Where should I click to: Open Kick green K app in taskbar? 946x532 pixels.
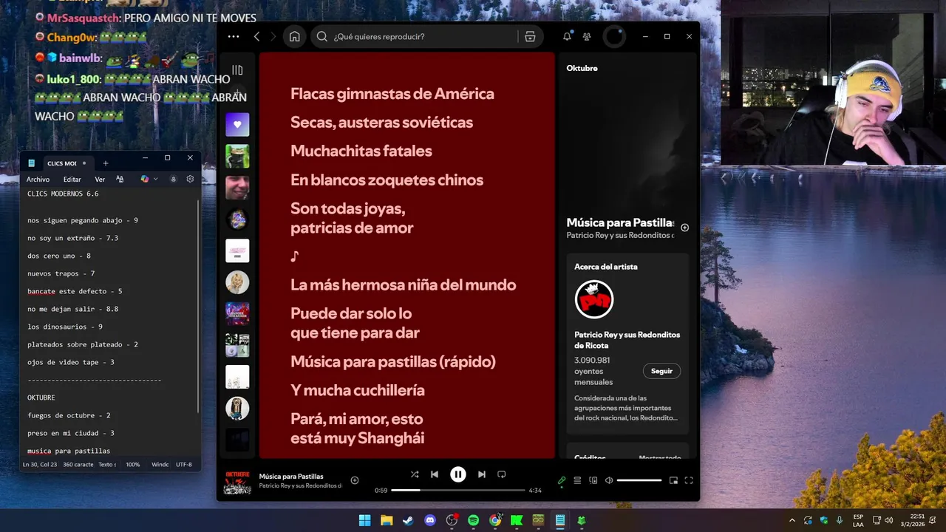pyautogui.click(x=517, y=520)
